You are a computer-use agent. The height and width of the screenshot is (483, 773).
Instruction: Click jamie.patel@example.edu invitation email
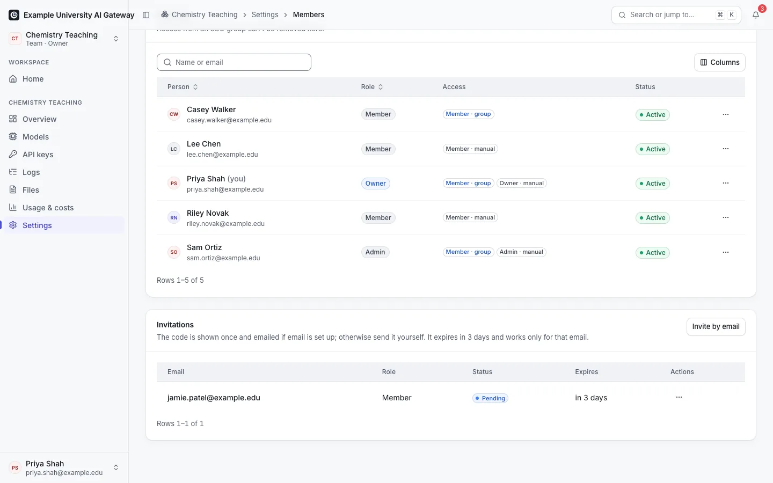(214, 398)
